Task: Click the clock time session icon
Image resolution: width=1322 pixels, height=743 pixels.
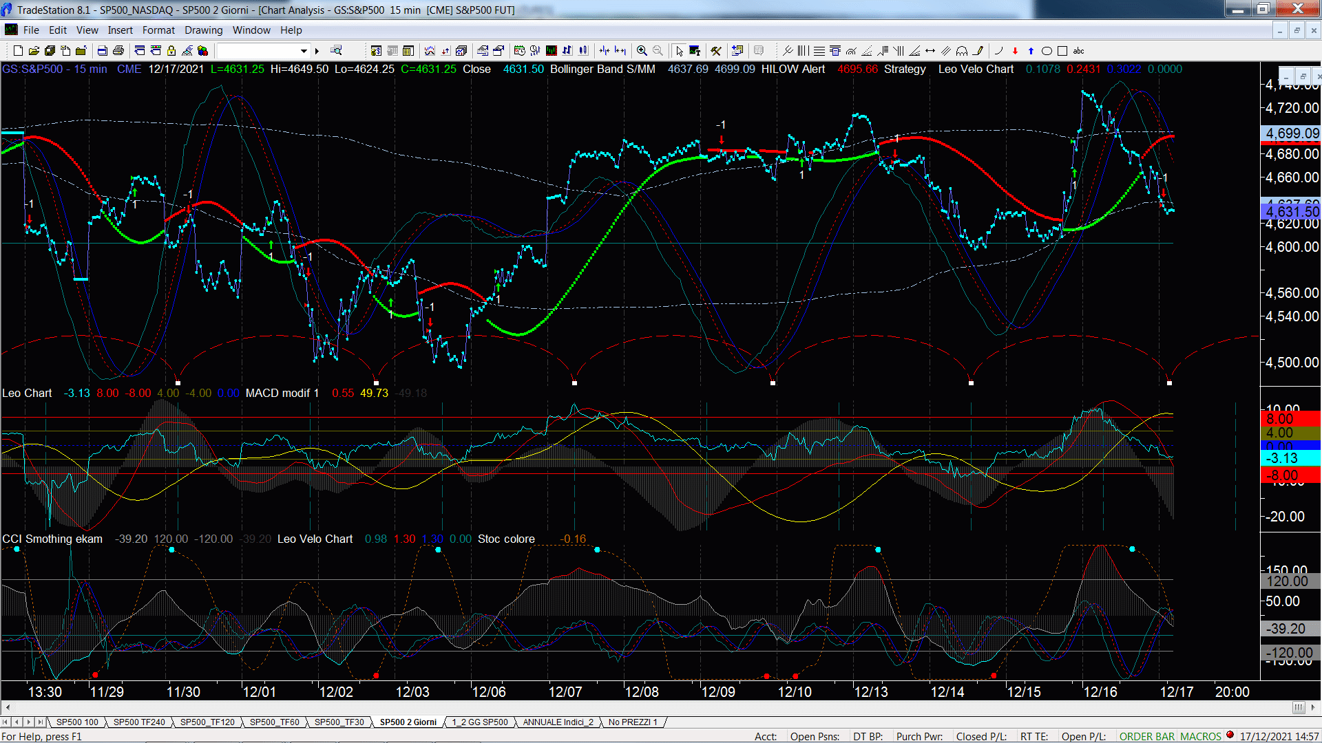Action: click(x=519, y=51)
